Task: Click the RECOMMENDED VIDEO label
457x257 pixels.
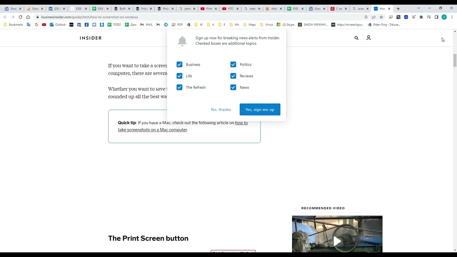Action: (323, 208)
